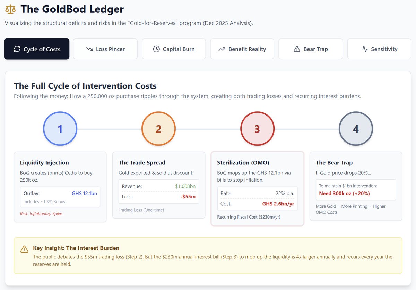
Task: Click the balance scales logo icon
Action: (11, 9)
